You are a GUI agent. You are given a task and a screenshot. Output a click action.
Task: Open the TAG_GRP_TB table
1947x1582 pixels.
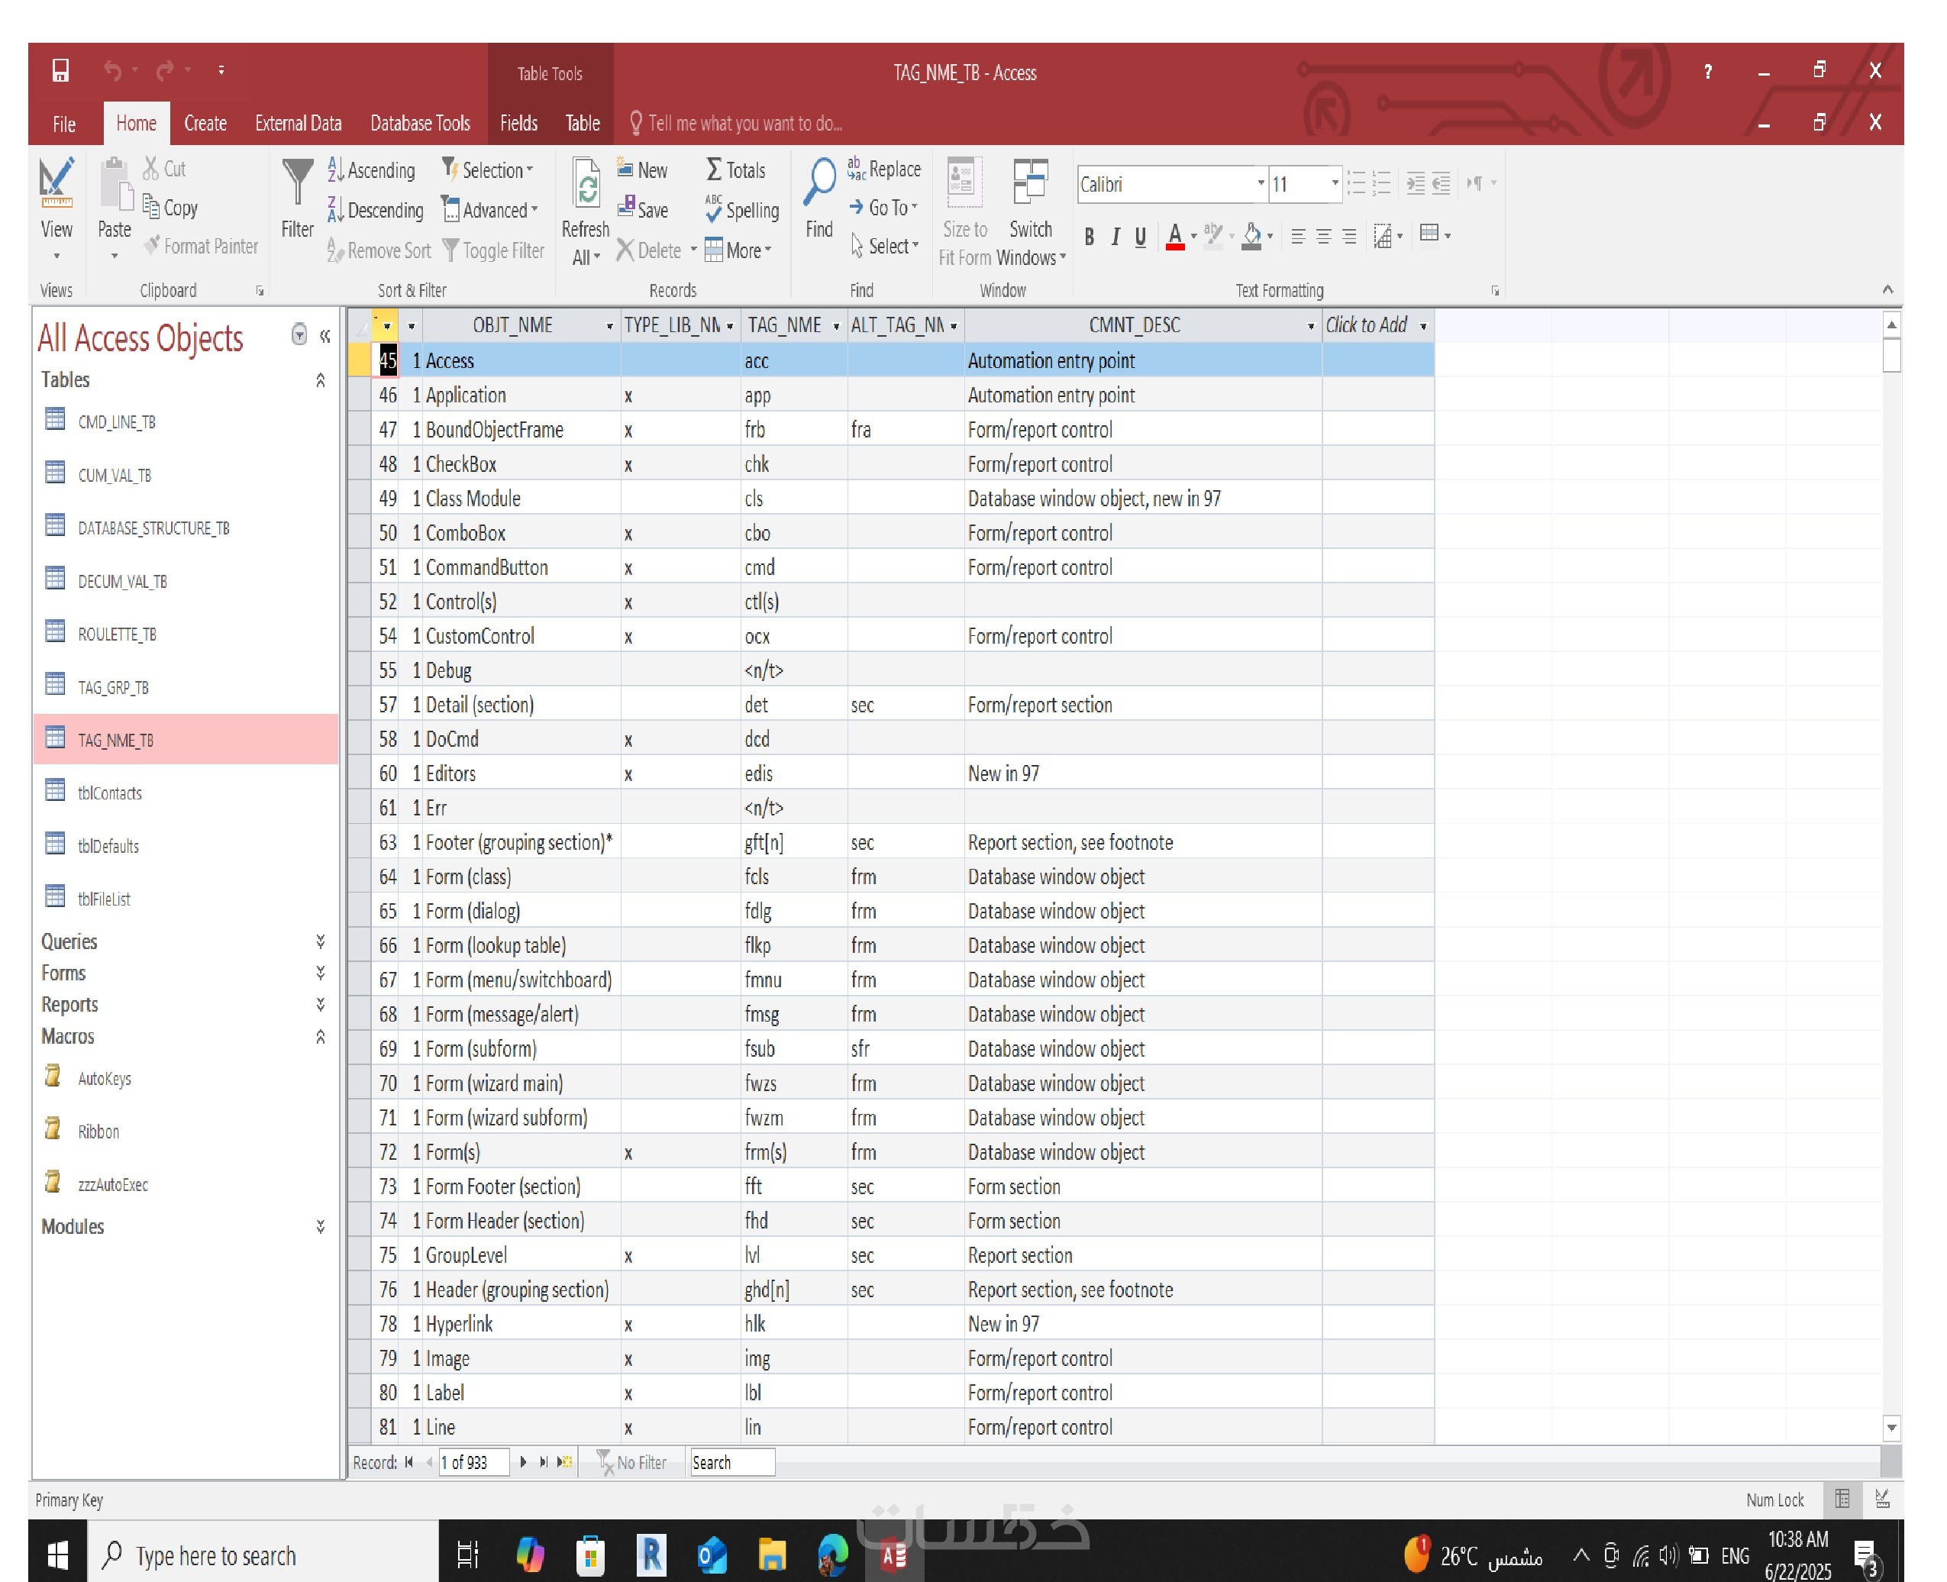[113, 687]
